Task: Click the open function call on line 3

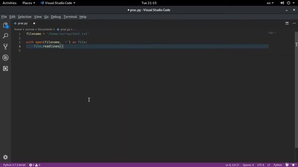Action: [39, 42]
